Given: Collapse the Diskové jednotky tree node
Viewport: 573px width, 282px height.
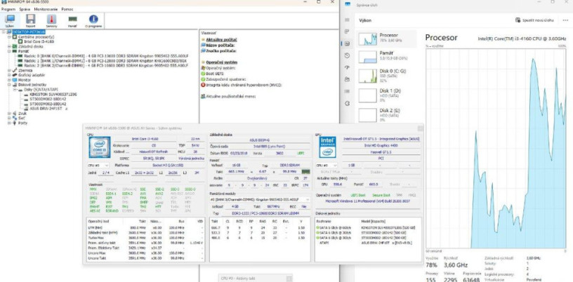Looking at the screenshot, I should pos(10,84).
